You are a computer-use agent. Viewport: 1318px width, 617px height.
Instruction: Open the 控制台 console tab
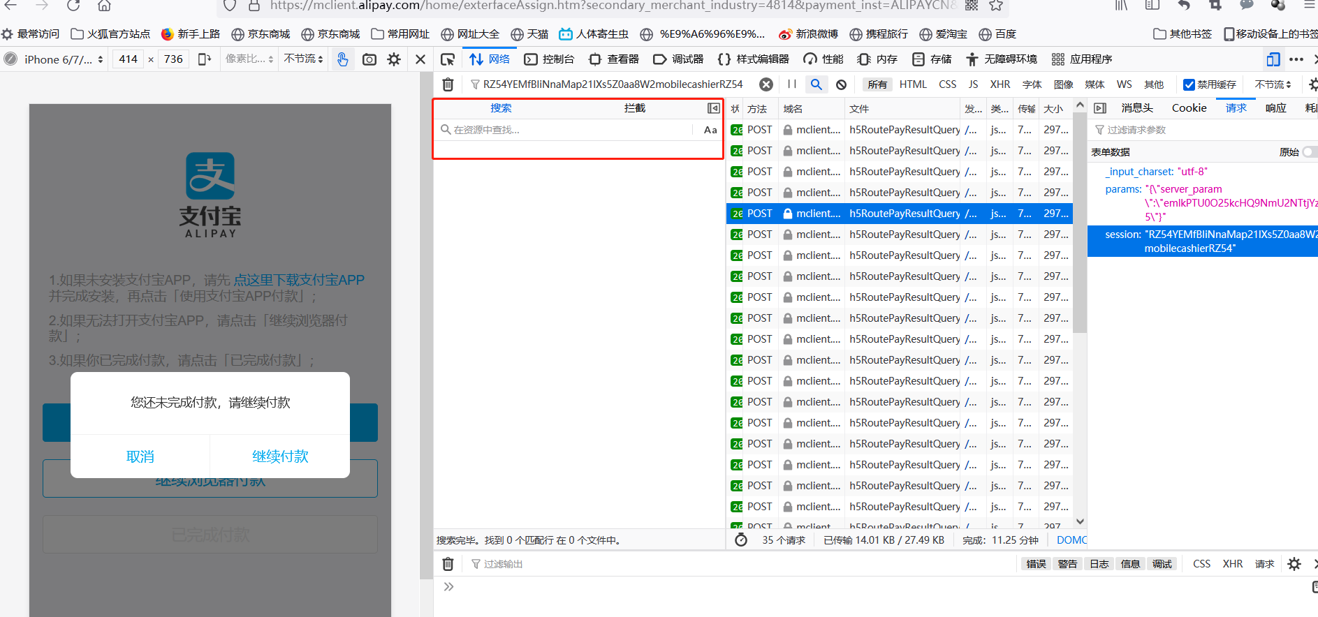[x=549, y=59]
